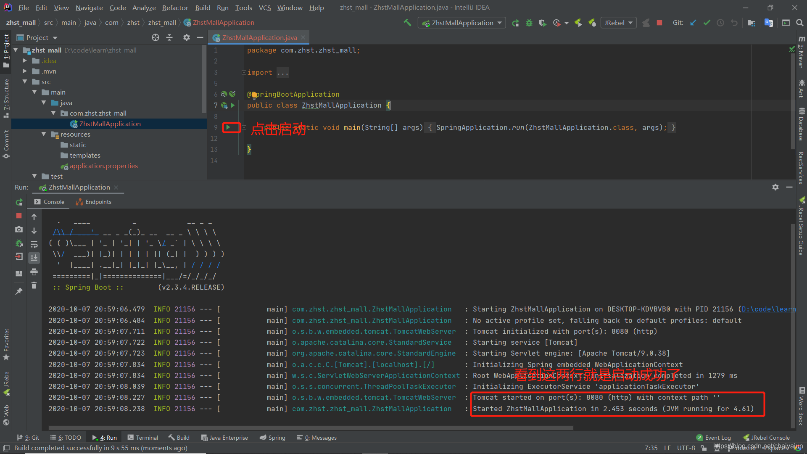Image resolution: width=807 pixels, height=454 pixels.
Task: Click the Rerun application toolbar icon
Action: coord(515,23)
